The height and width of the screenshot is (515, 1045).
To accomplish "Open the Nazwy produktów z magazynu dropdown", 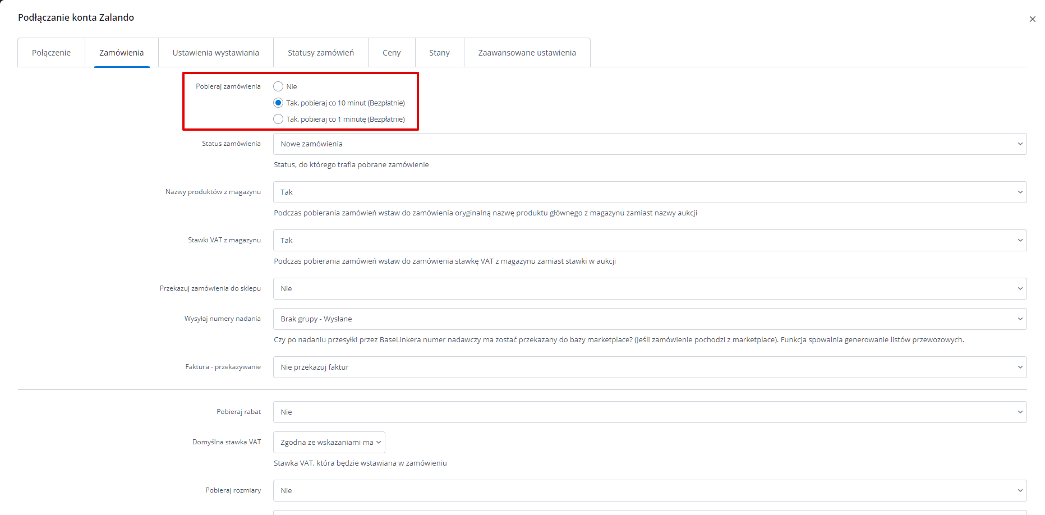I will [650, 192].
